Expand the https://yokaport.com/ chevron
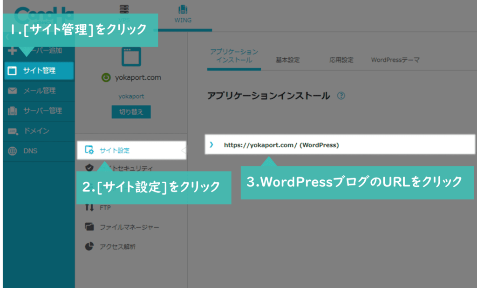This screenshot has height=288, width=477. [x=211, y=144]
